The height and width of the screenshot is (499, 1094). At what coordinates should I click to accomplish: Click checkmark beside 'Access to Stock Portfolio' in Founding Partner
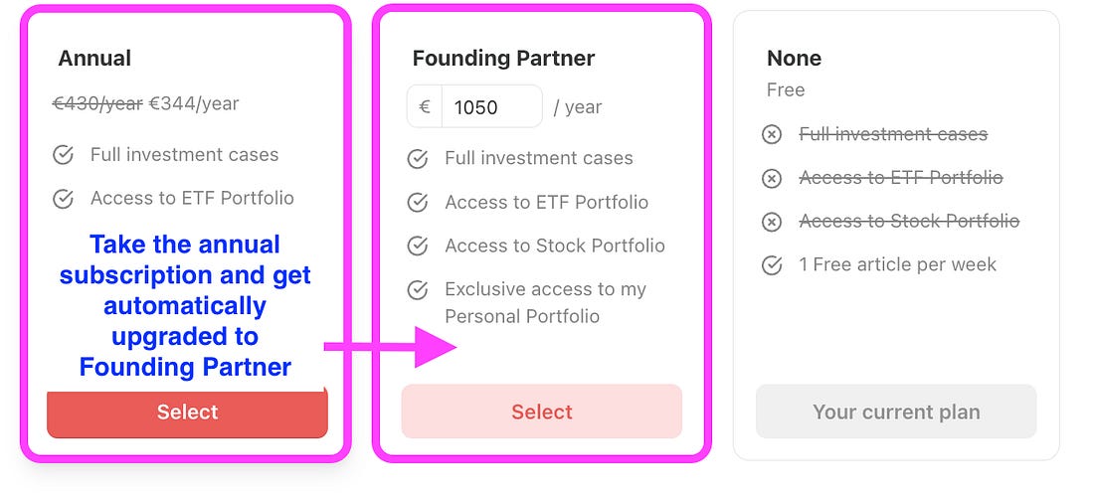pyautogui.click(x=418, y=247)
